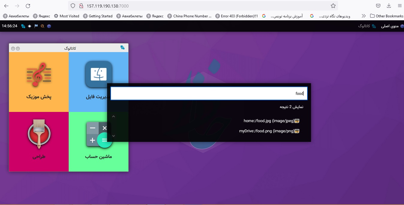This screenshot has height=205, width=404.
Task: Click second gray button in catalog title bar
Action: (x=18, y=48)
